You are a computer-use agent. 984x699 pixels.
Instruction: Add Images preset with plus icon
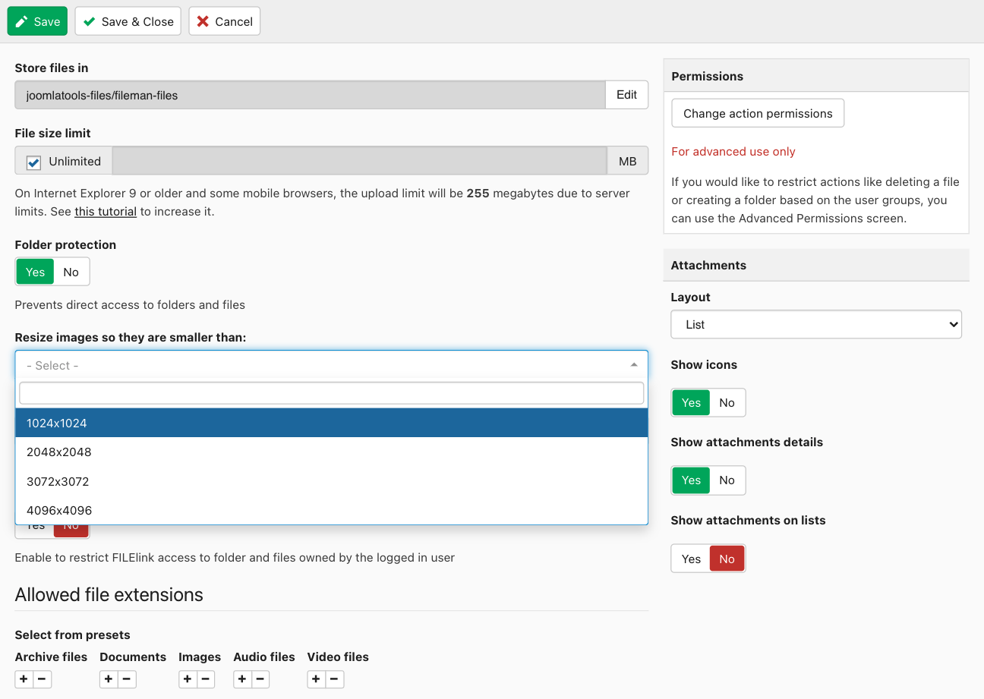click(x=188, y=679)
